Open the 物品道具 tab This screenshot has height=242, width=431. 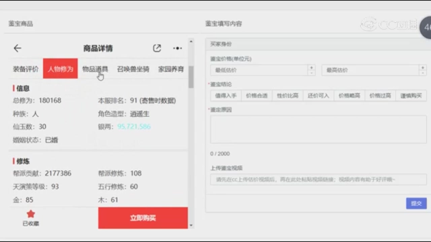coord(95,69)
